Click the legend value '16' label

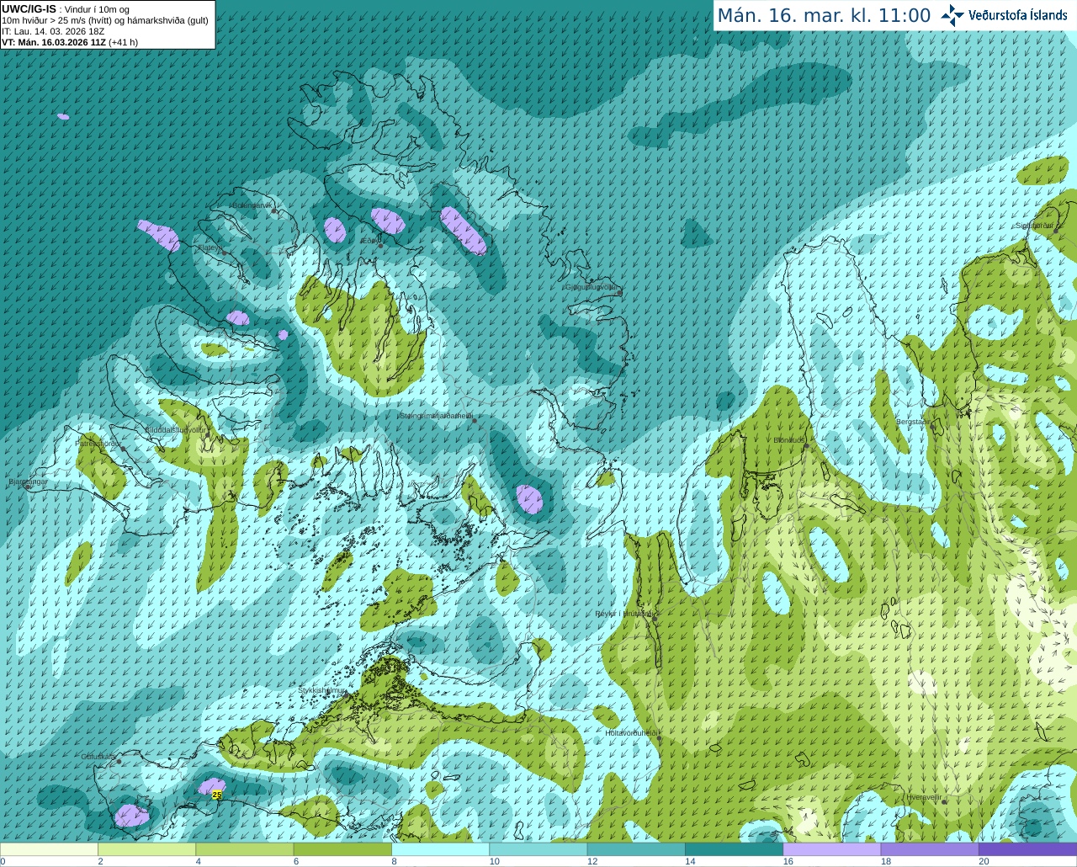pos(788,861)
